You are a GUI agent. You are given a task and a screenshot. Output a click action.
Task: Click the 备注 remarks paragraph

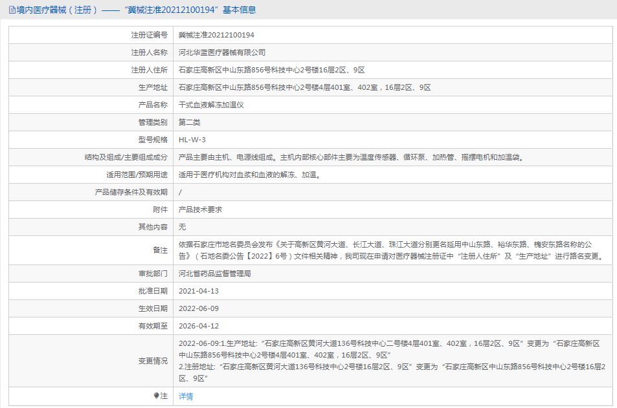click(x=392, y=250)
